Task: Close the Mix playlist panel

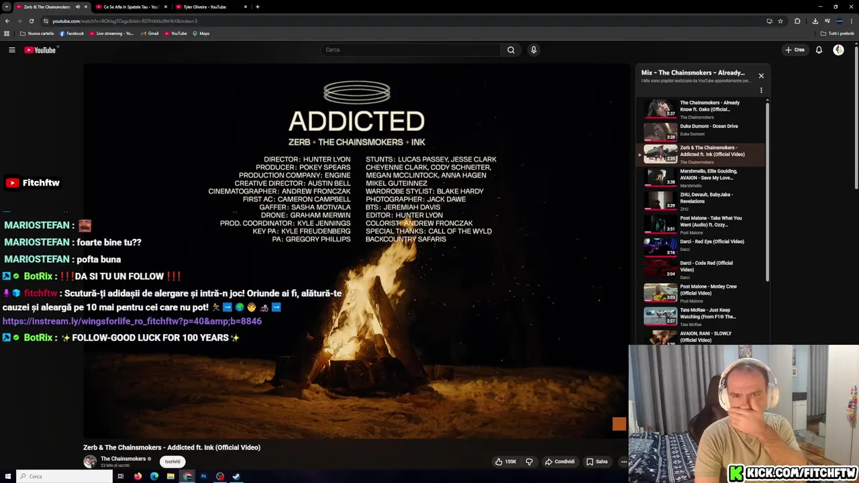Action: click(761, 76)
